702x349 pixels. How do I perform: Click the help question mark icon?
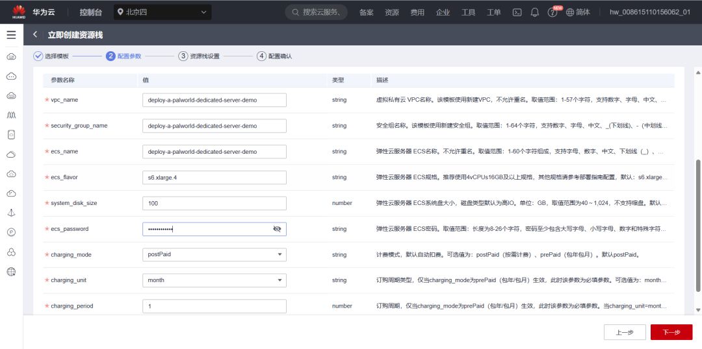click(x=552, y=12)
